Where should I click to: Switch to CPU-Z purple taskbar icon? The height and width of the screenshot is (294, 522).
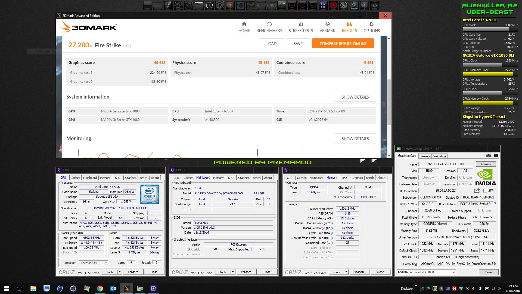pyautogui.click(x=153, y=289)
